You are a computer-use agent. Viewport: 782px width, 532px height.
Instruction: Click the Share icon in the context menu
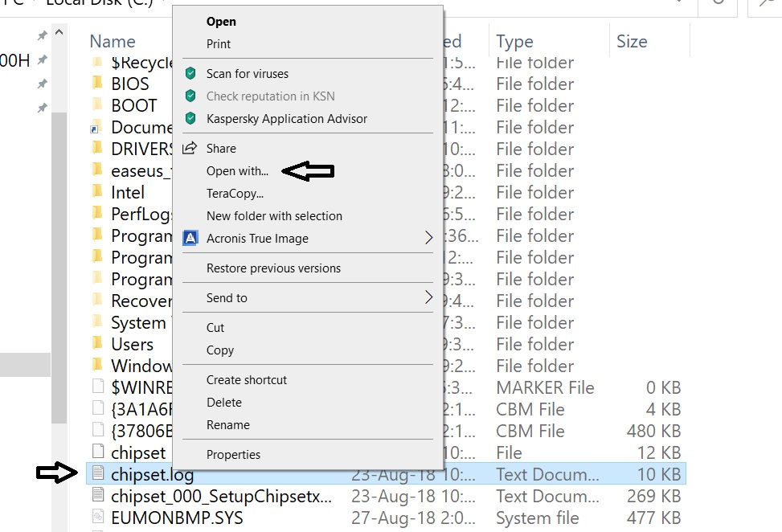[190, 147]
